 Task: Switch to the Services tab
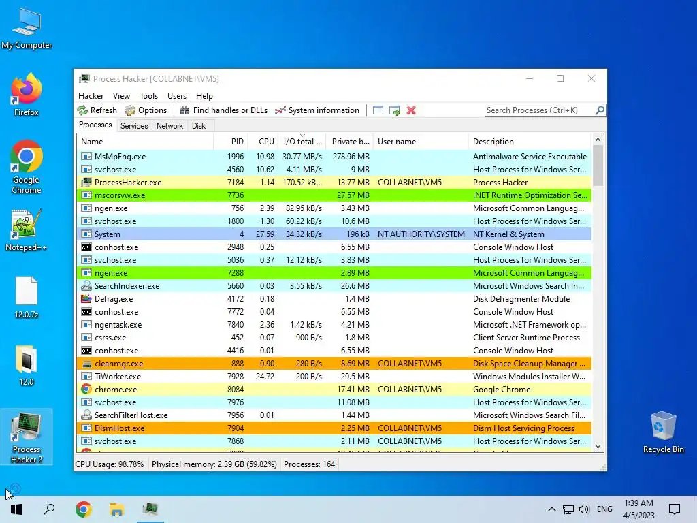(134, 126)
